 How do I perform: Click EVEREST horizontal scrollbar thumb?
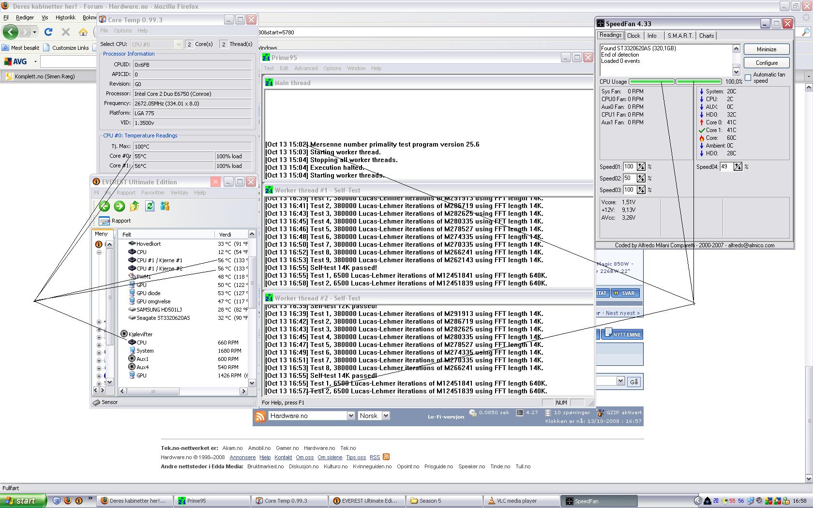(x=153, y=391)
